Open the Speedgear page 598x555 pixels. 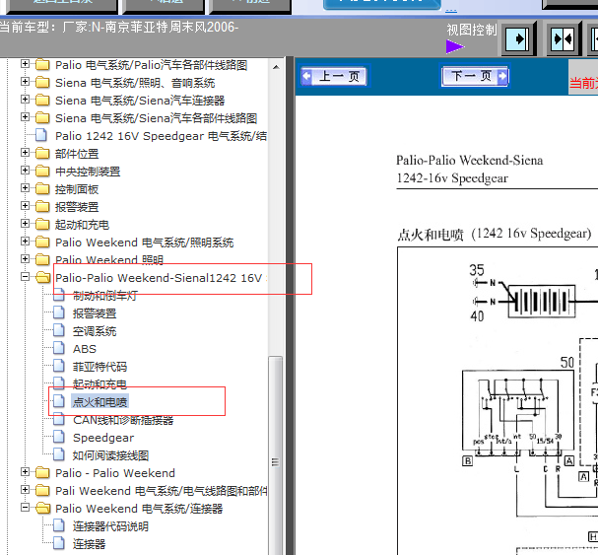(103, 438)
